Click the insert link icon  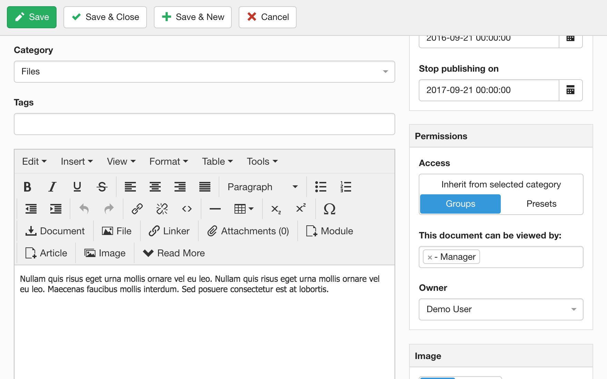137,209
